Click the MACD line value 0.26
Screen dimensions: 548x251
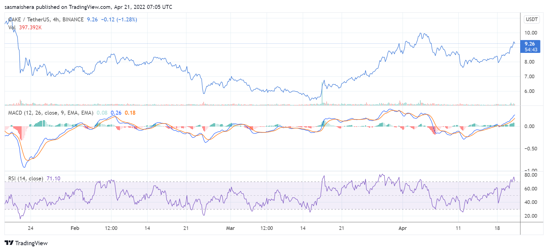[116, 113]
